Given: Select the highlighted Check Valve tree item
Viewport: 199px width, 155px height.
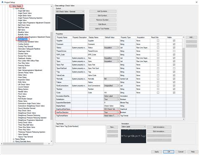Looking at the screenshot, I should coord(23,39).
